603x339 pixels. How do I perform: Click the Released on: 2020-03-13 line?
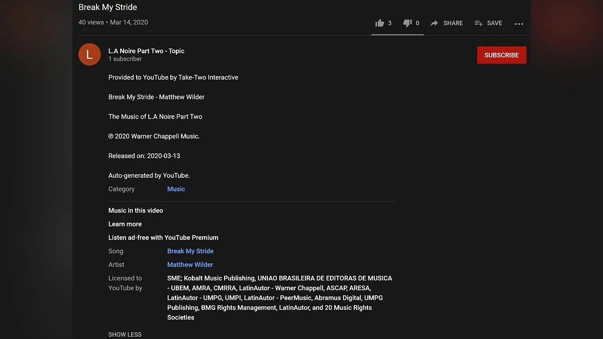144,156
